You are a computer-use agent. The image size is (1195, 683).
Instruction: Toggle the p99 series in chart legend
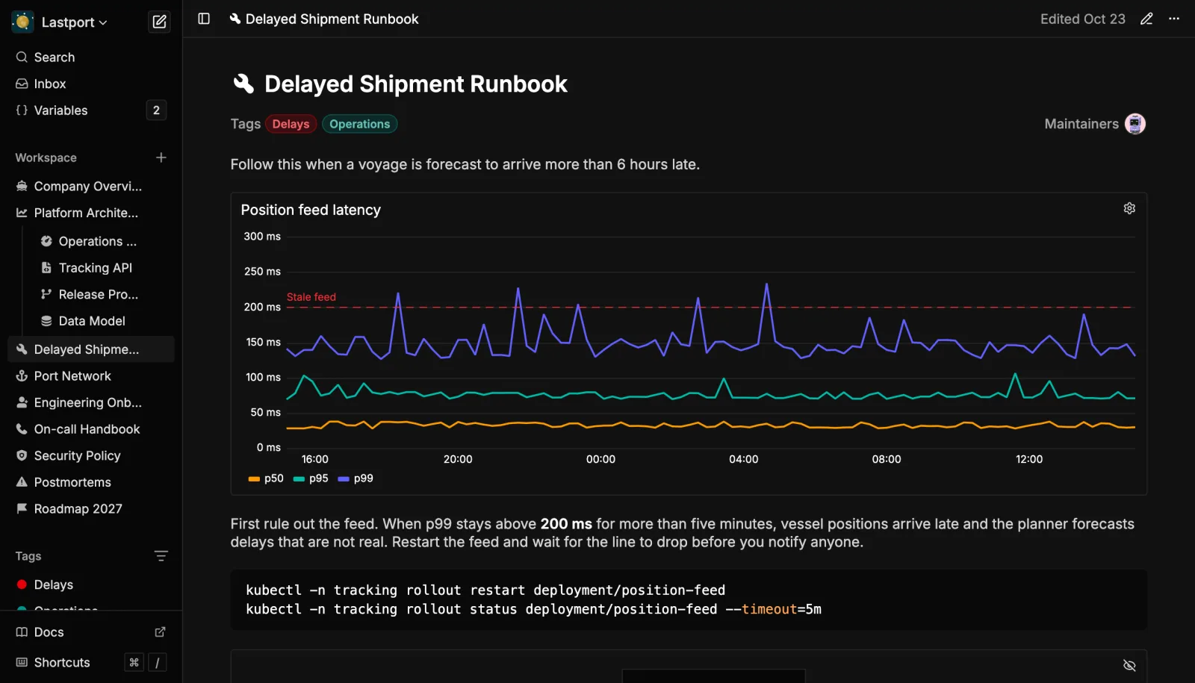(x=356, y=478)
